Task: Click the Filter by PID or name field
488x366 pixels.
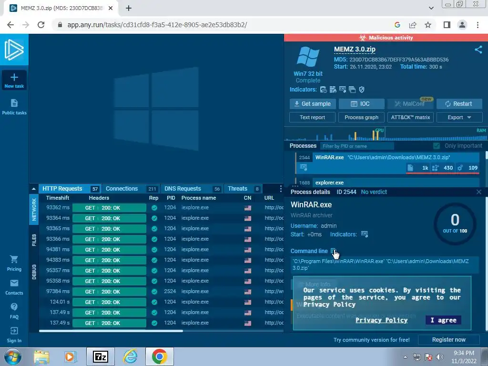Action: click(356, 146)
